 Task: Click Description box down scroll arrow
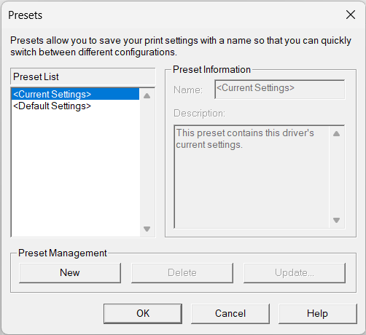point(336,220)
